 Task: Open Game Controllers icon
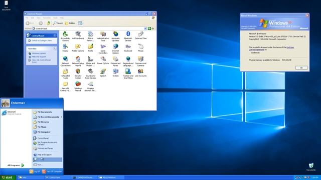pyautogui.click(x=103, y=49)
